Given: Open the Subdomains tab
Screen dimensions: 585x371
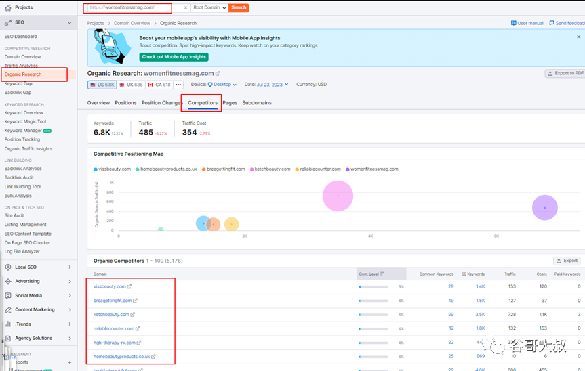Looking at the screenshot, I should (257, 103).
